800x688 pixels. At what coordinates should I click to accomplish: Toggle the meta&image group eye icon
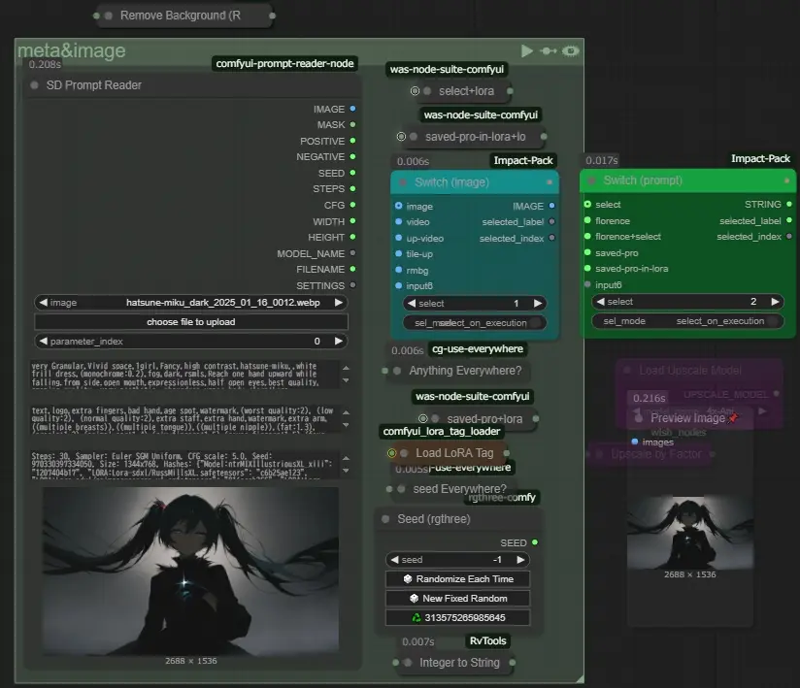click(571, 51)
